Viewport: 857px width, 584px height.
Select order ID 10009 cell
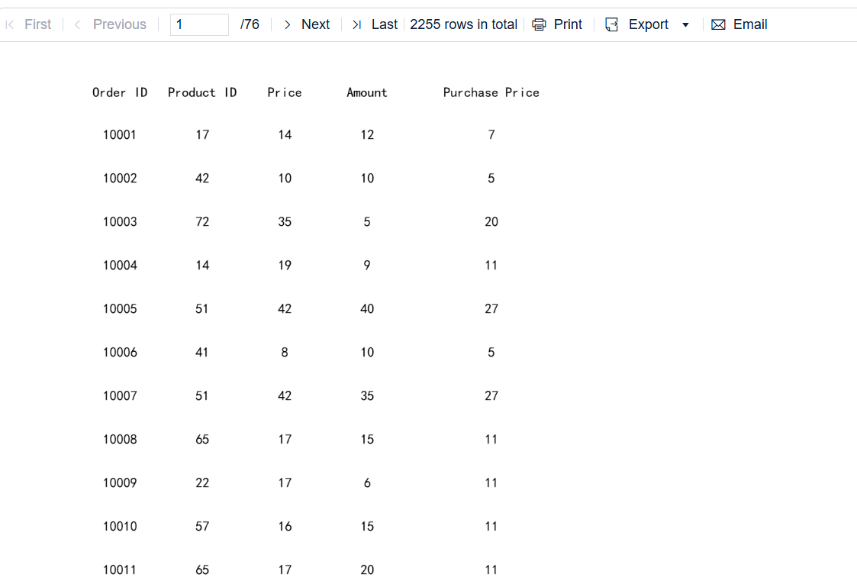click(x=120, y=482)
